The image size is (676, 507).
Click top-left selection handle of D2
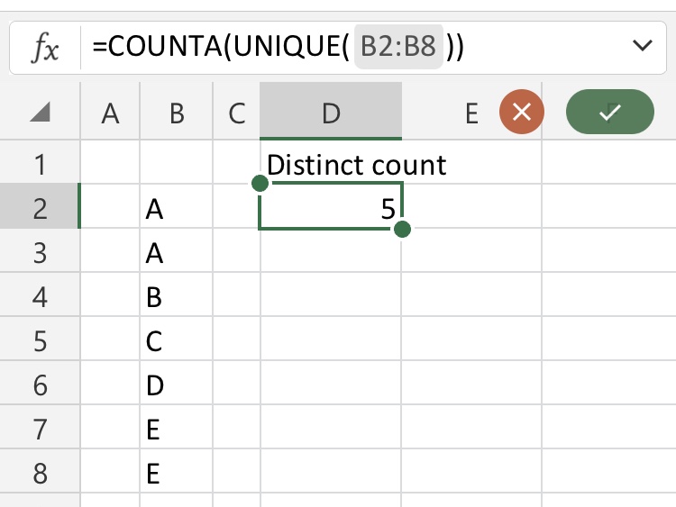(260, 185)
